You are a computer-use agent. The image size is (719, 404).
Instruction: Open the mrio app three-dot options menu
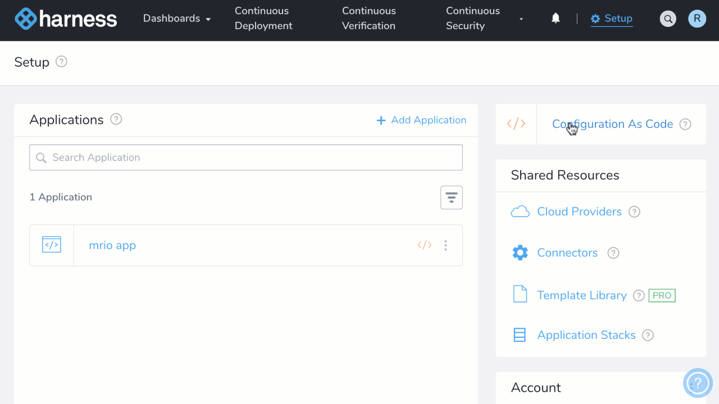point(445,245)
